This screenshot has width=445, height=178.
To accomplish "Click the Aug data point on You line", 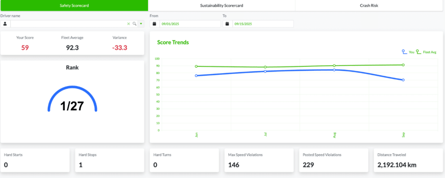I will [334, 70].
